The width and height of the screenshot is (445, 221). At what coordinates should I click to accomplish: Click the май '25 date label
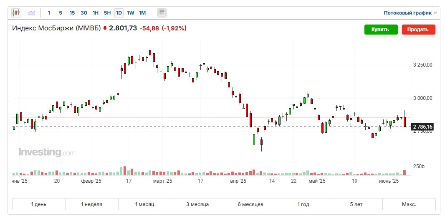pos(317,181)
